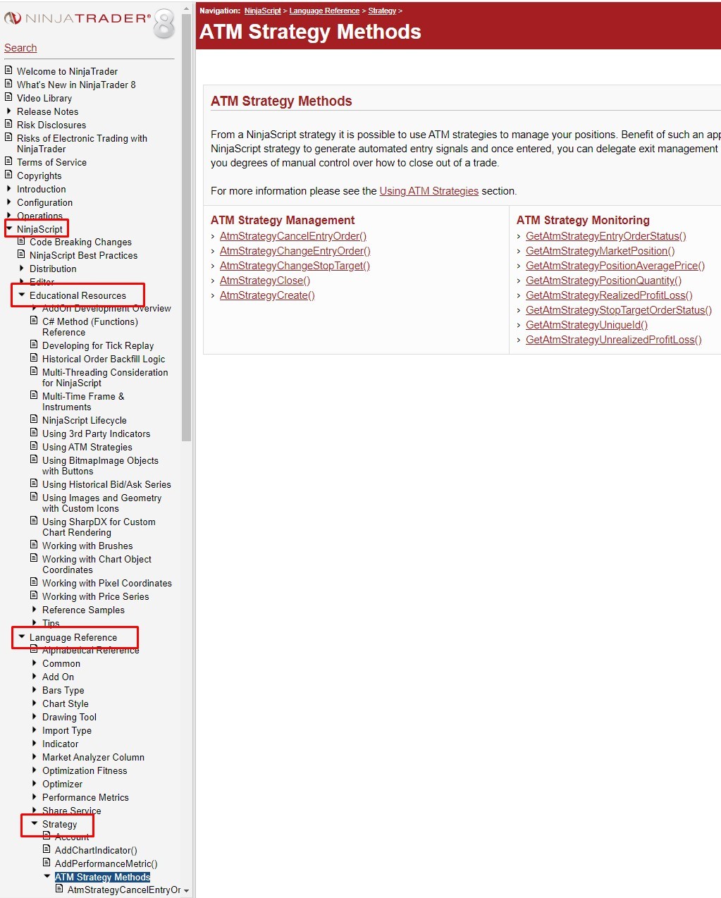Open Performance Metrics tree item
Image resolution: width=721 pixels, height=898 pixels.
point(85,797)
